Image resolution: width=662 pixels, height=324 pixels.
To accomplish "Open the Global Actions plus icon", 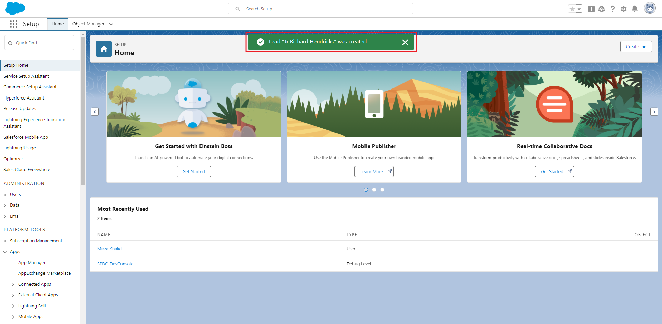I will [x=591, y=9].
